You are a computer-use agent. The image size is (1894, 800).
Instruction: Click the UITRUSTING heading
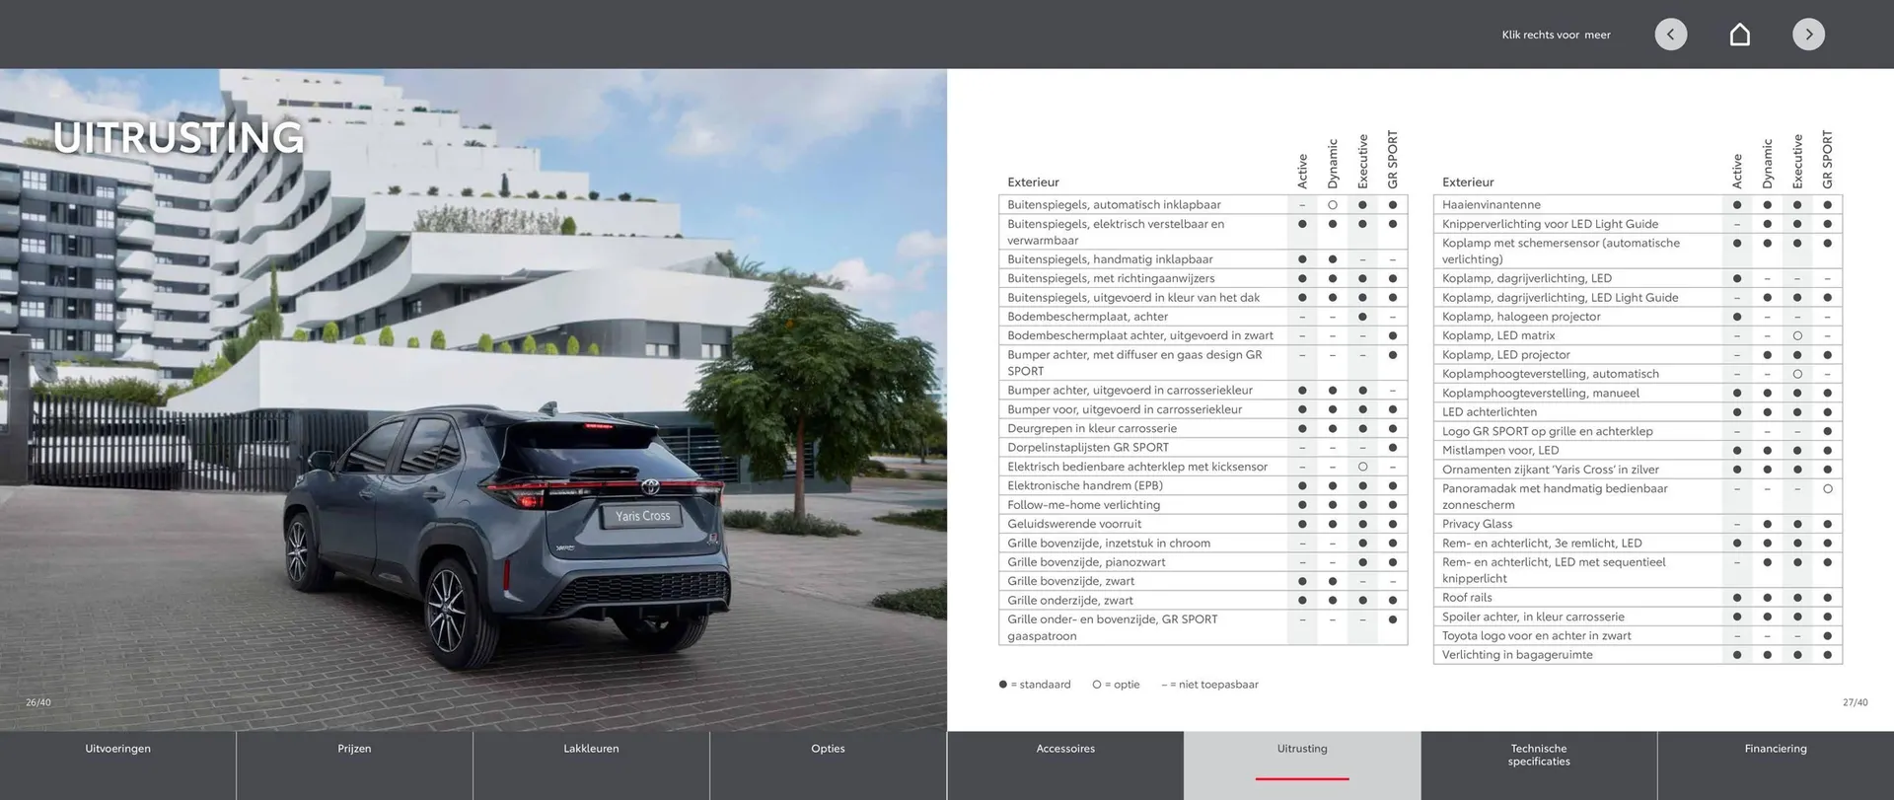[x=179, y=137]
